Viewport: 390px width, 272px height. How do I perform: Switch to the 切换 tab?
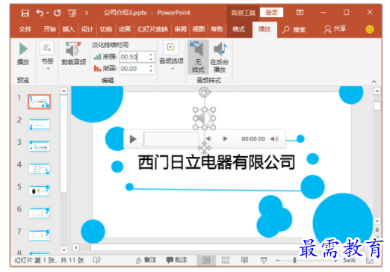coord(106,29)
